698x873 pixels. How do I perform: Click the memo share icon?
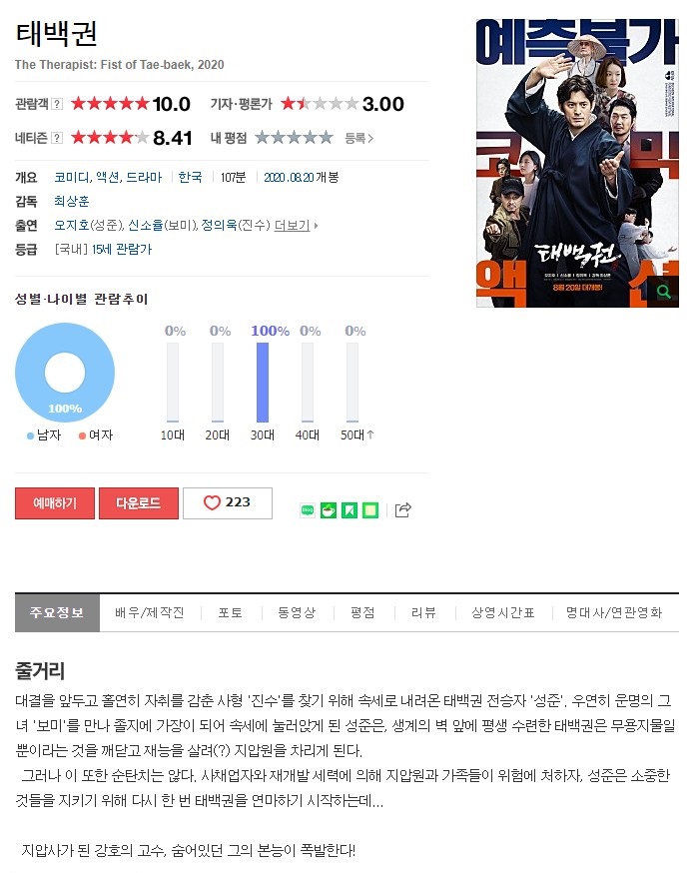click(370, 510)
